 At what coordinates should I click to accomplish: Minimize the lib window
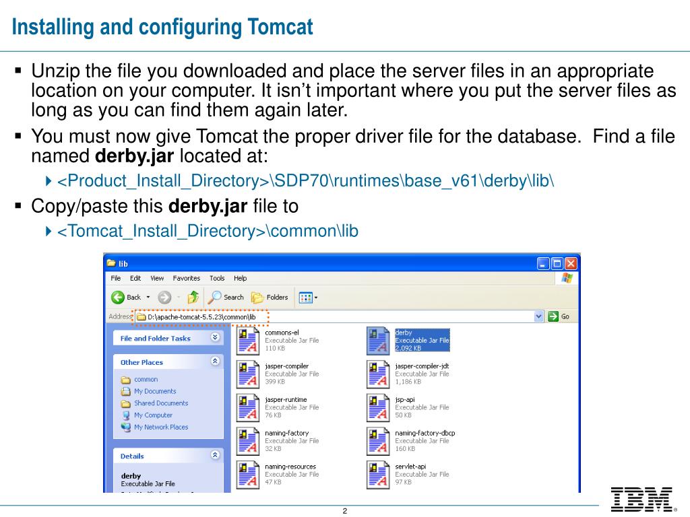click(x=544, y=263)
